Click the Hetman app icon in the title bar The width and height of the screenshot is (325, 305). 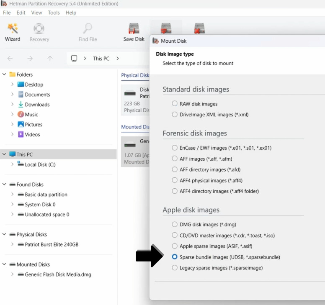coord(4,3)
